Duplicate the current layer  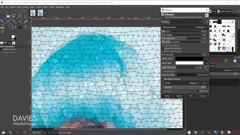tap(216, 132)
